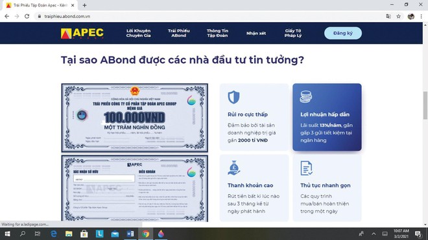Launch Microsoft Edge from taskbar
Screen dimensions: 428x240
click(53, 234)
